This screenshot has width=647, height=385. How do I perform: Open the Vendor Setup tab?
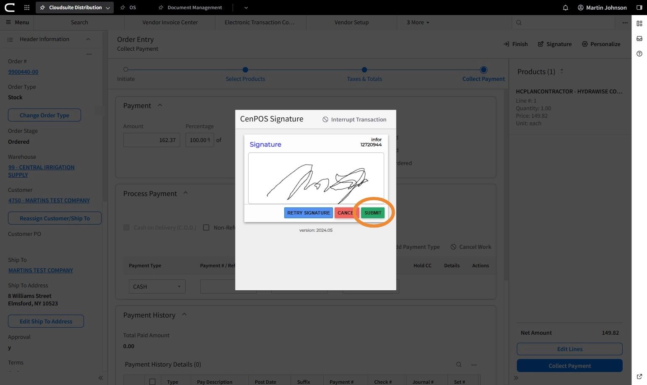point(351,23)
